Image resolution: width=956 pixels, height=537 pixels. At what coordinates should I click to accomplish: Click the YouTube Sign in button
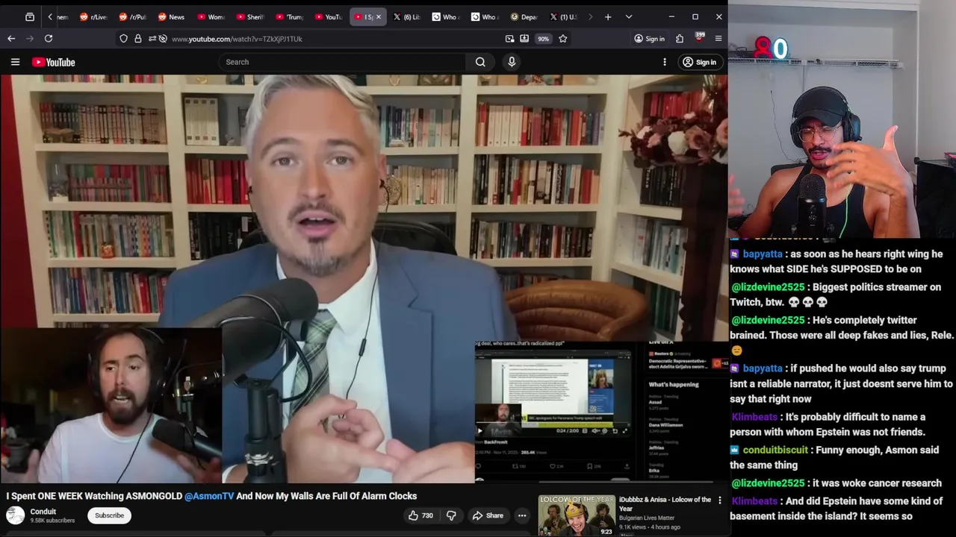[x=700, y=62]
